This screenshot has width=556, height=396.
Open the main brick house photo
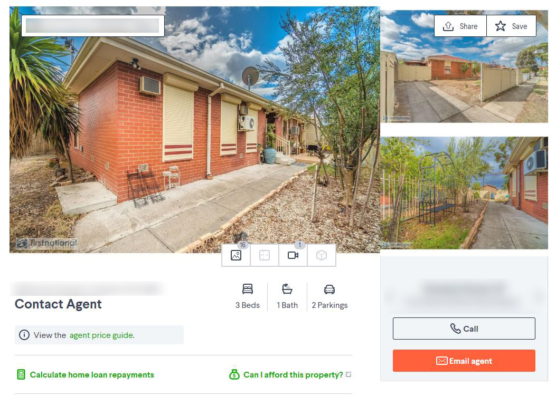pyautogui.click(x=194, y=129)
